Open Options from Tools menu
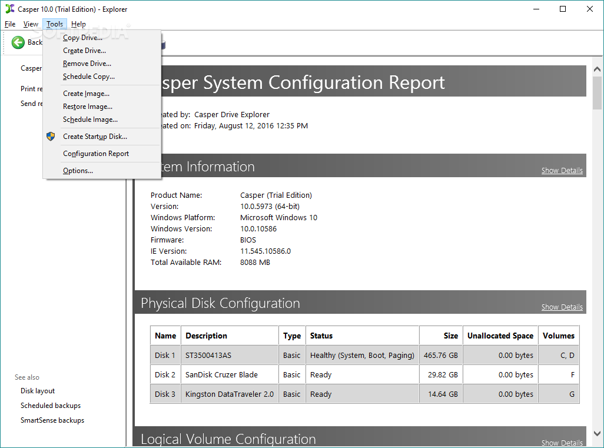Image resolution: width=604 pixels, height=448 pixels. pos(102,171)
